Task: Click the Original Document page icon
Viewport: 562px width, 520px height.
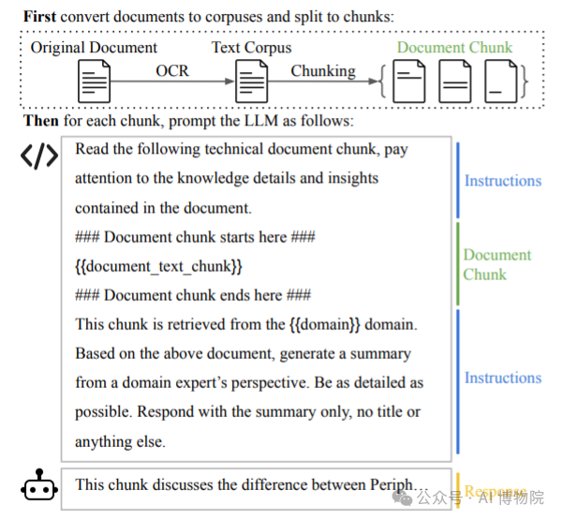Action: tap(95, 82)
